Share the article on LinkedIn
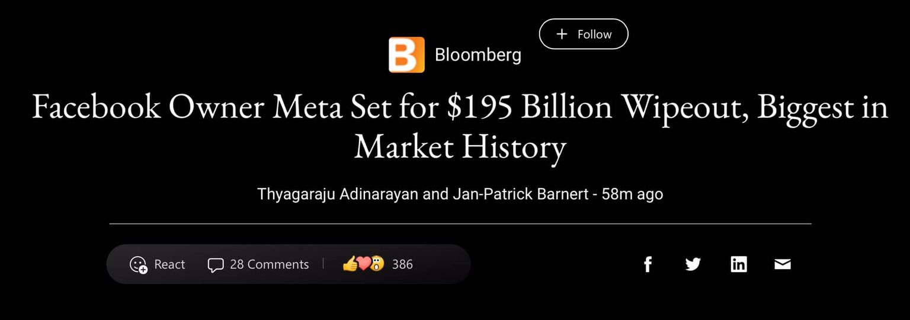This screenshot has height=320, width=910. point(738,264)
